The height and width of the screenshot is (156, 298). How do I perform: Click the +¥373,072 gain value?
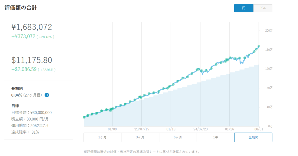point(23,36)
